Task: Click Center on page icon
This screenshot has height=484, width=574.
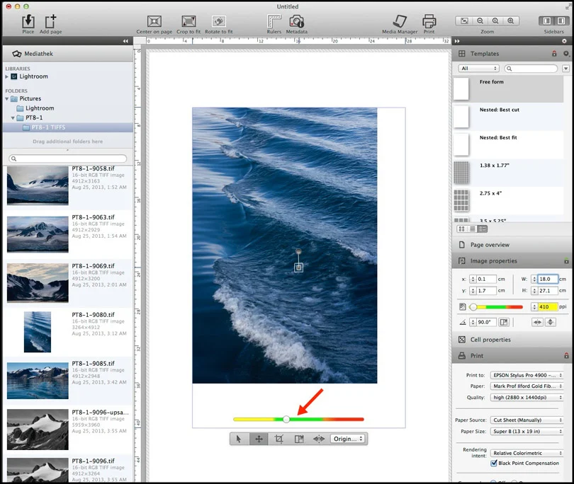Action: (x=154, y=21)
